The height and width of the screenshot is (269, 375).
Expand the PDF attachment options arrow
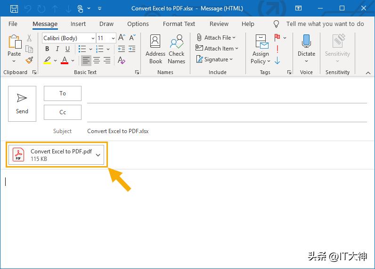(98, 155)
